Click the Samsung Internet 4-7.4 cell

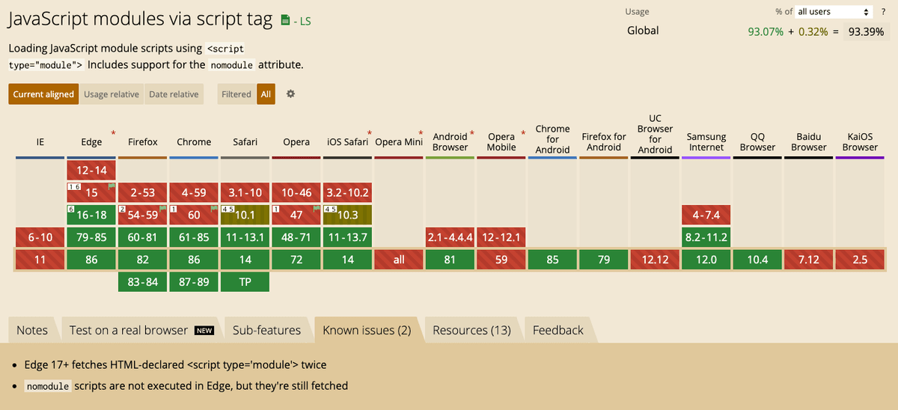pos(706,215)
